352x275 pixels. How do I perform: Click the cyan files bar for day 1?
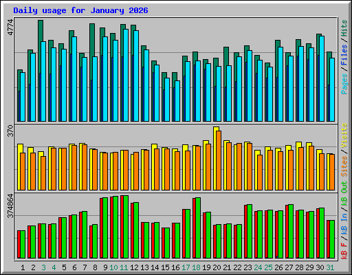click(x=23, y=97)
